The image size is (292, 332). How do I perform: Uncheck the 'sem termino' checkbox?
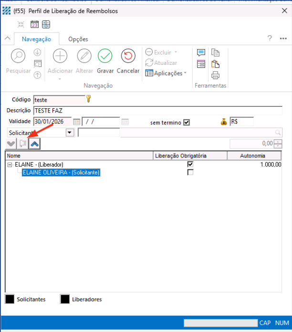tap(187, 122)
